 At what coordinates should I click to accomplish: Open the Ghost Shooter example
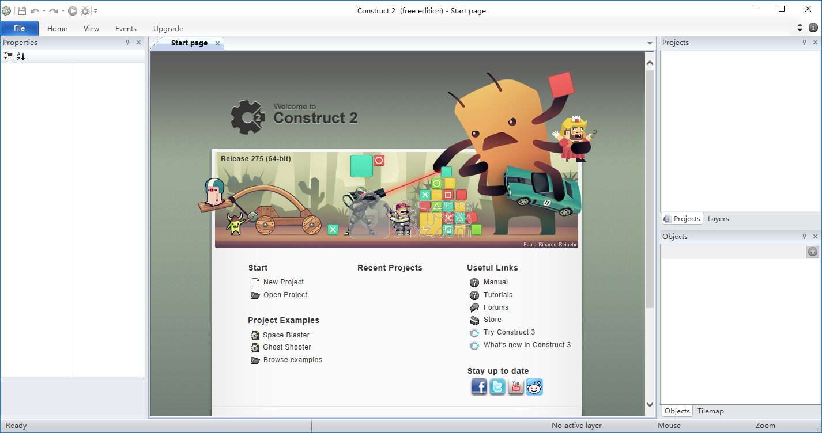(287, 347)
